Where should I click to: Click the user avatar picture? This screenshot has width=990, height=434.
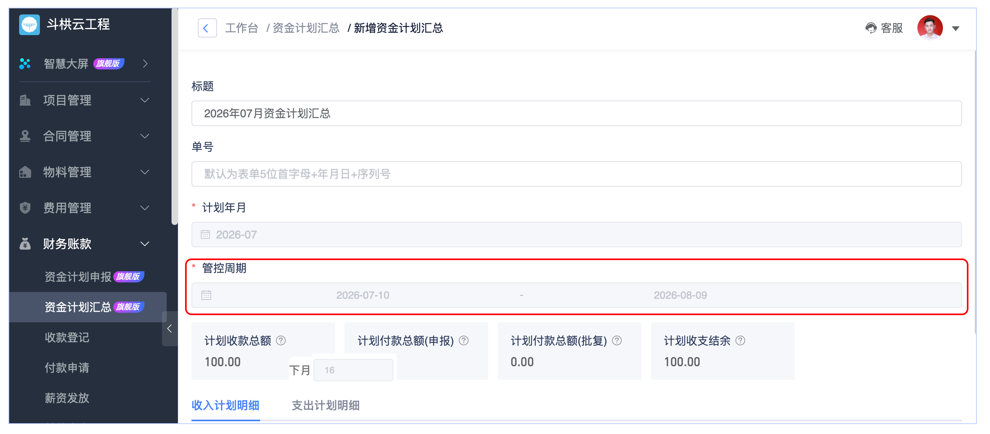930,28
